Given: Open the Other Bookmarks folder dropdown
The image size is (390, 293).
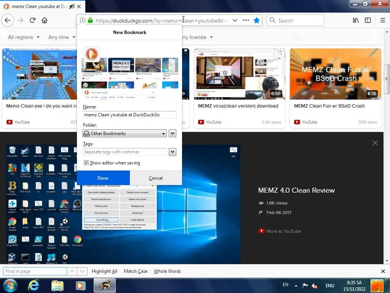Looking at the screenshot, I should tap(125, 134).
